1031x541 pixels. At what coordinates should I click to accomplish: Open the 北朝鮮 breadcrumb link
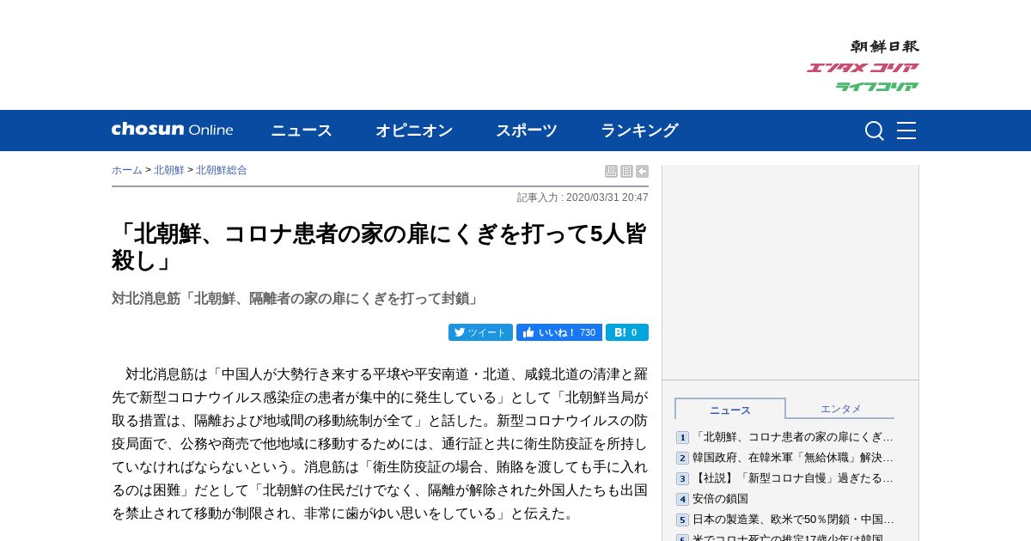169,170
